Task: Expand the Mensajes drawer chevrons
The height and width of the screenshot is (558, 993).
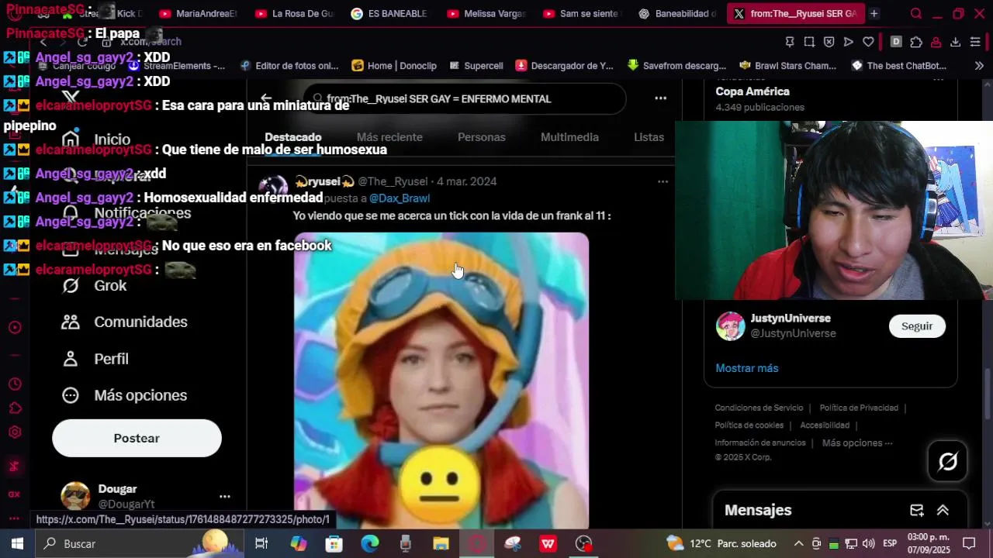Action: pos(943,510)
